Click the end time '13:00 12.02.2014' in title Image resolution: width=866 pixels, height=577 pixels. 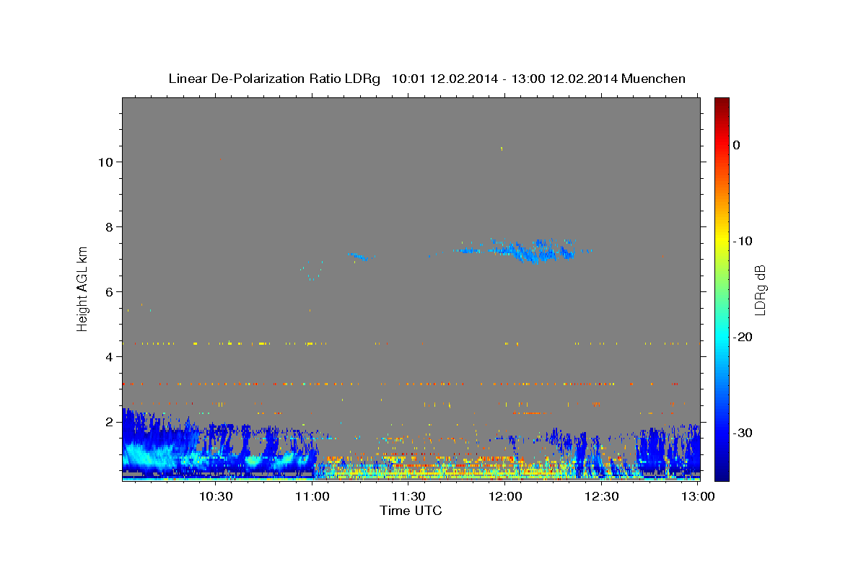564,79
